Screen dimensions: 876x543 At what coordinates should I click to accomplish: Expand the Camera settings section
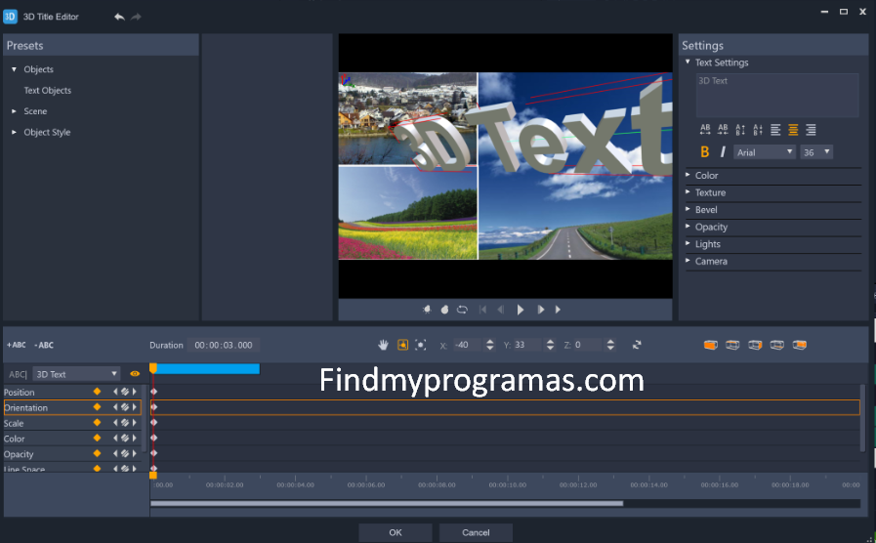click(688, 261)
